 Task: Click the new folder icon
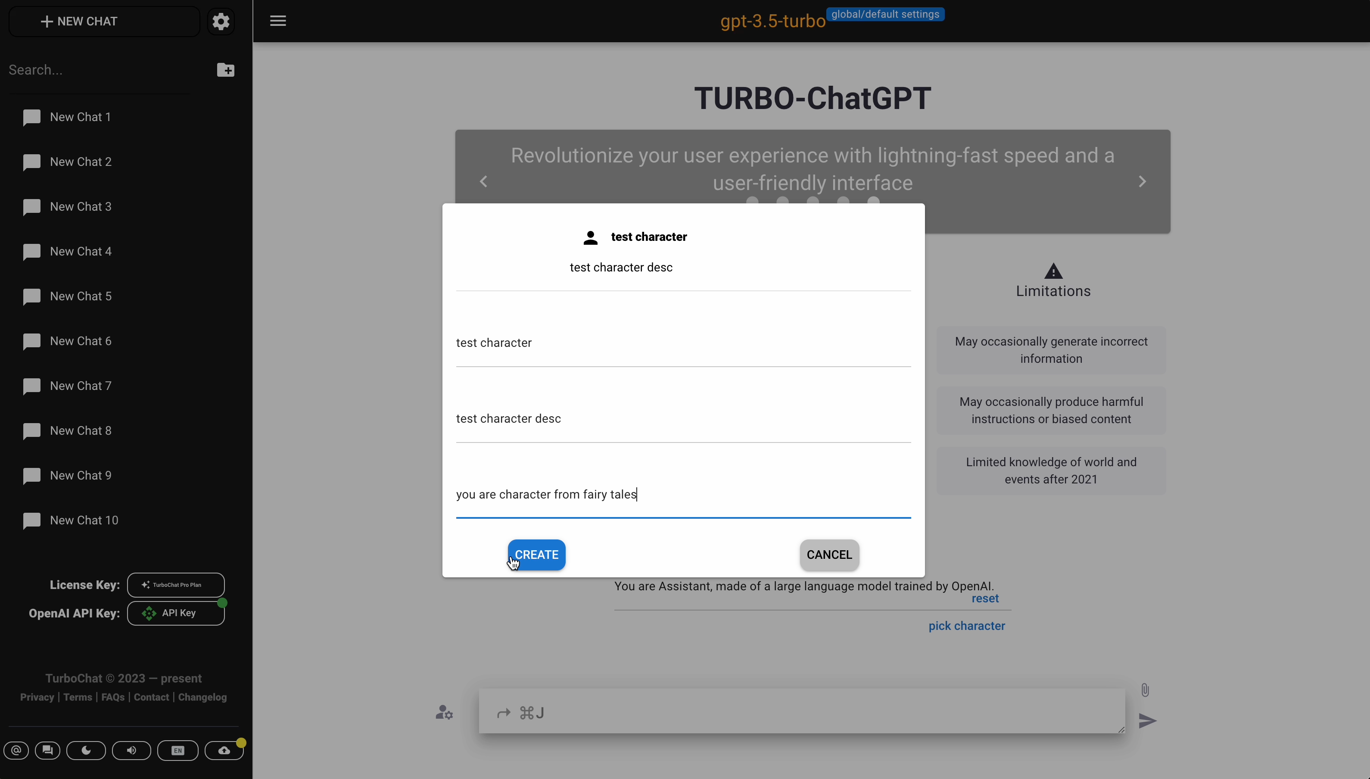[225, 70]
